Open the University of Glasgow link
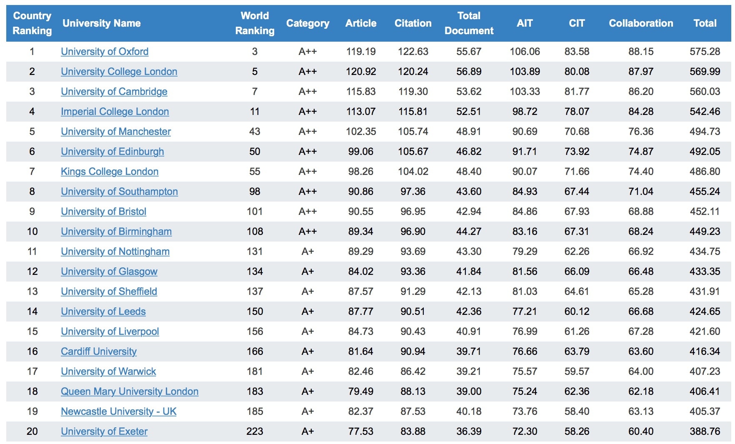This screenshot has width=735, height=444. coord(109,272)
